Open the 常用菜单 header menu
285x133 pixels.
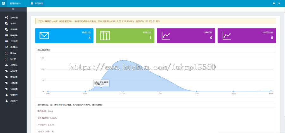[37, 3]
